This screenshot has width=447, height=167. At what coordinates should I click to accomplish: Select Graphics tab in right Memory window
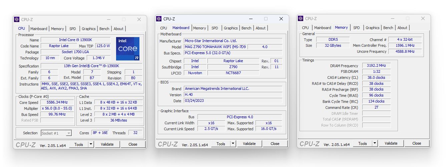(x=373, y=28)
